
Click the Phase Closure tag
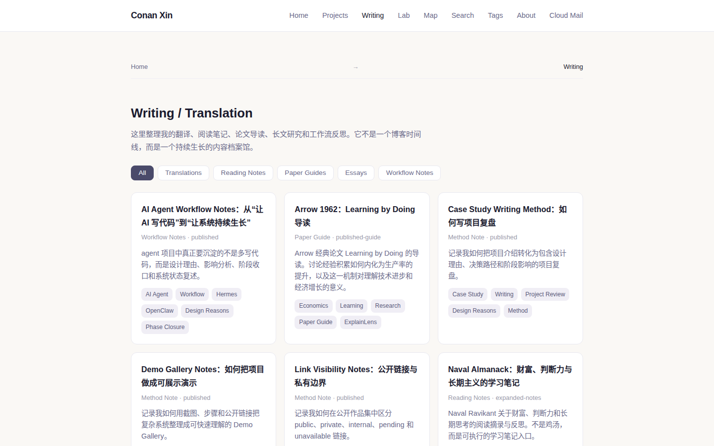click(165, 327)
